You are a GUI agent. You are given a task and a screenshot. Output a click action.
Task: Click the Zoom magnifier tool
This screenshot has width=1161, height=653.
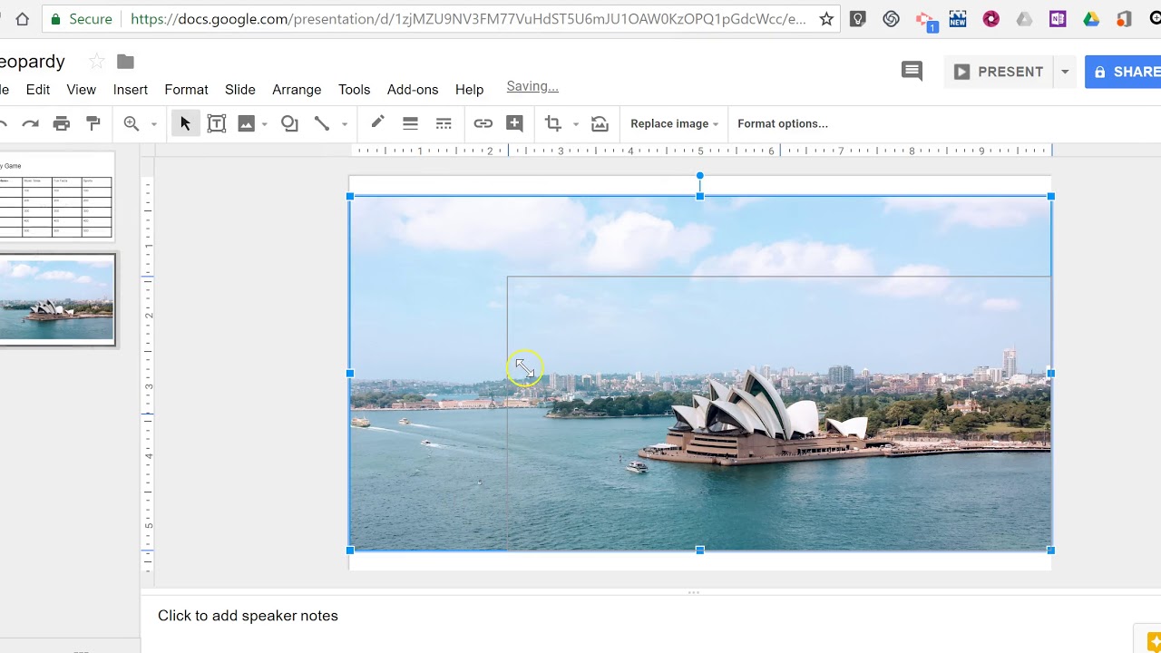(x=132, y=123)
